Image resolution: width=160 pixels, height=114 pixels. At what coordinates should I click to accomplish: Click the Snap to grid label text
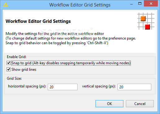71,63
